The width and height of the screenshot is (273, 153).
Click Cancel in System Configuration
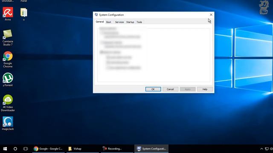tap(170, 89)
